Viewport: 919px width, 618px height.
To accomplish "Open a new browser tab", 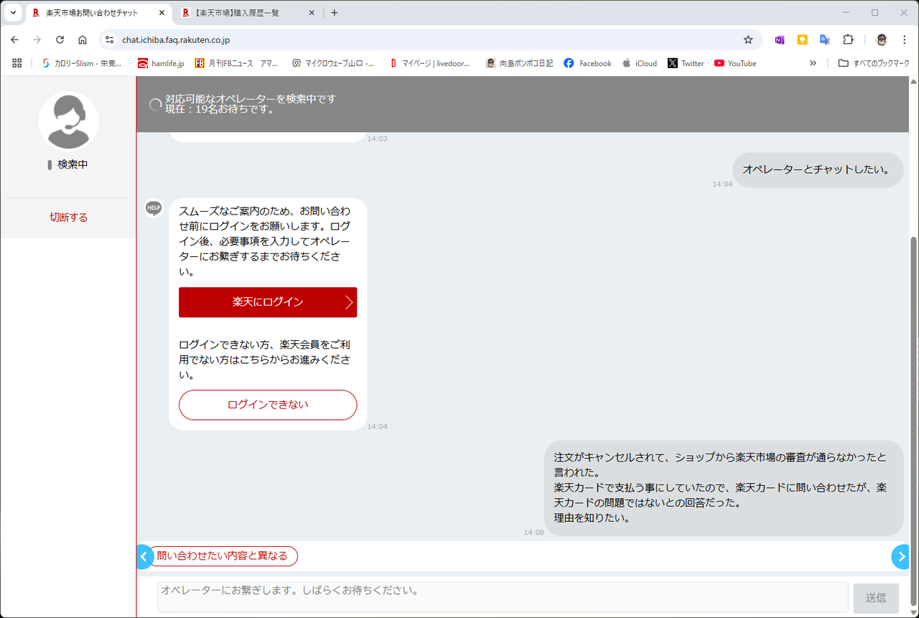I will point(335,13).
